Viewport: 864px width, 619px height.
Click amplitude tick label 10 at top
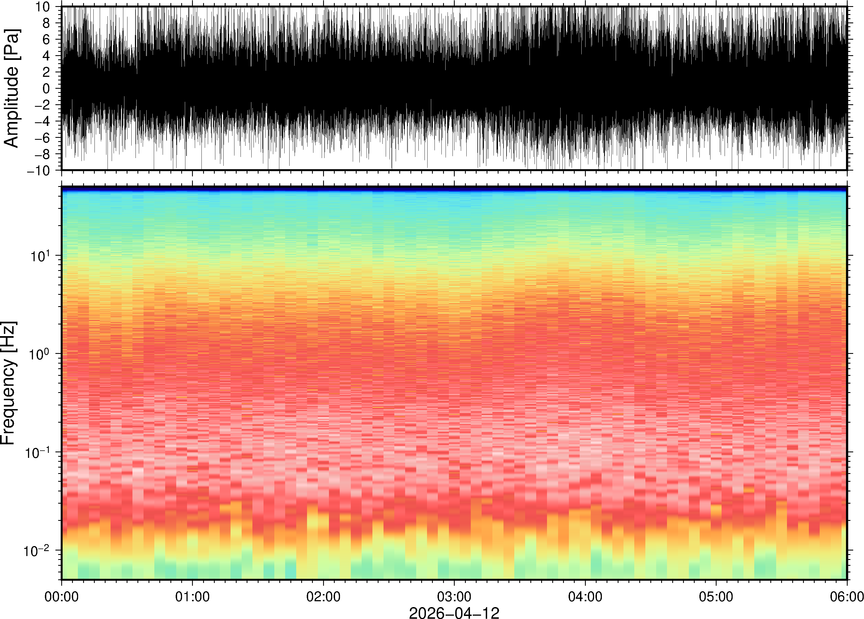(43, 7)
